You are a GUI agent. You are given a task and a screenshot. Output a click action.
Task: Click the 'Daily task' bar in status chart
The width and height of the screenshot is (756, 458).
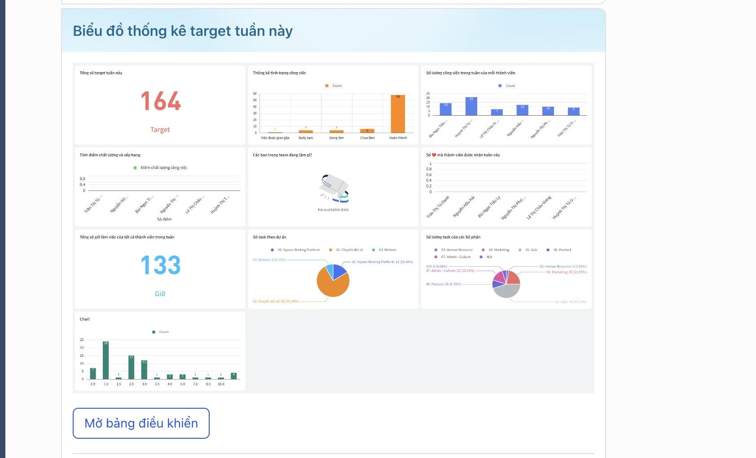[x=306, y=131]
